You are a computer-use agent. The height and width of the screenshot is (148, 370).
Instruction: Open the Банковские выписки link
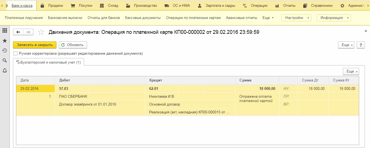pos(65,18)
